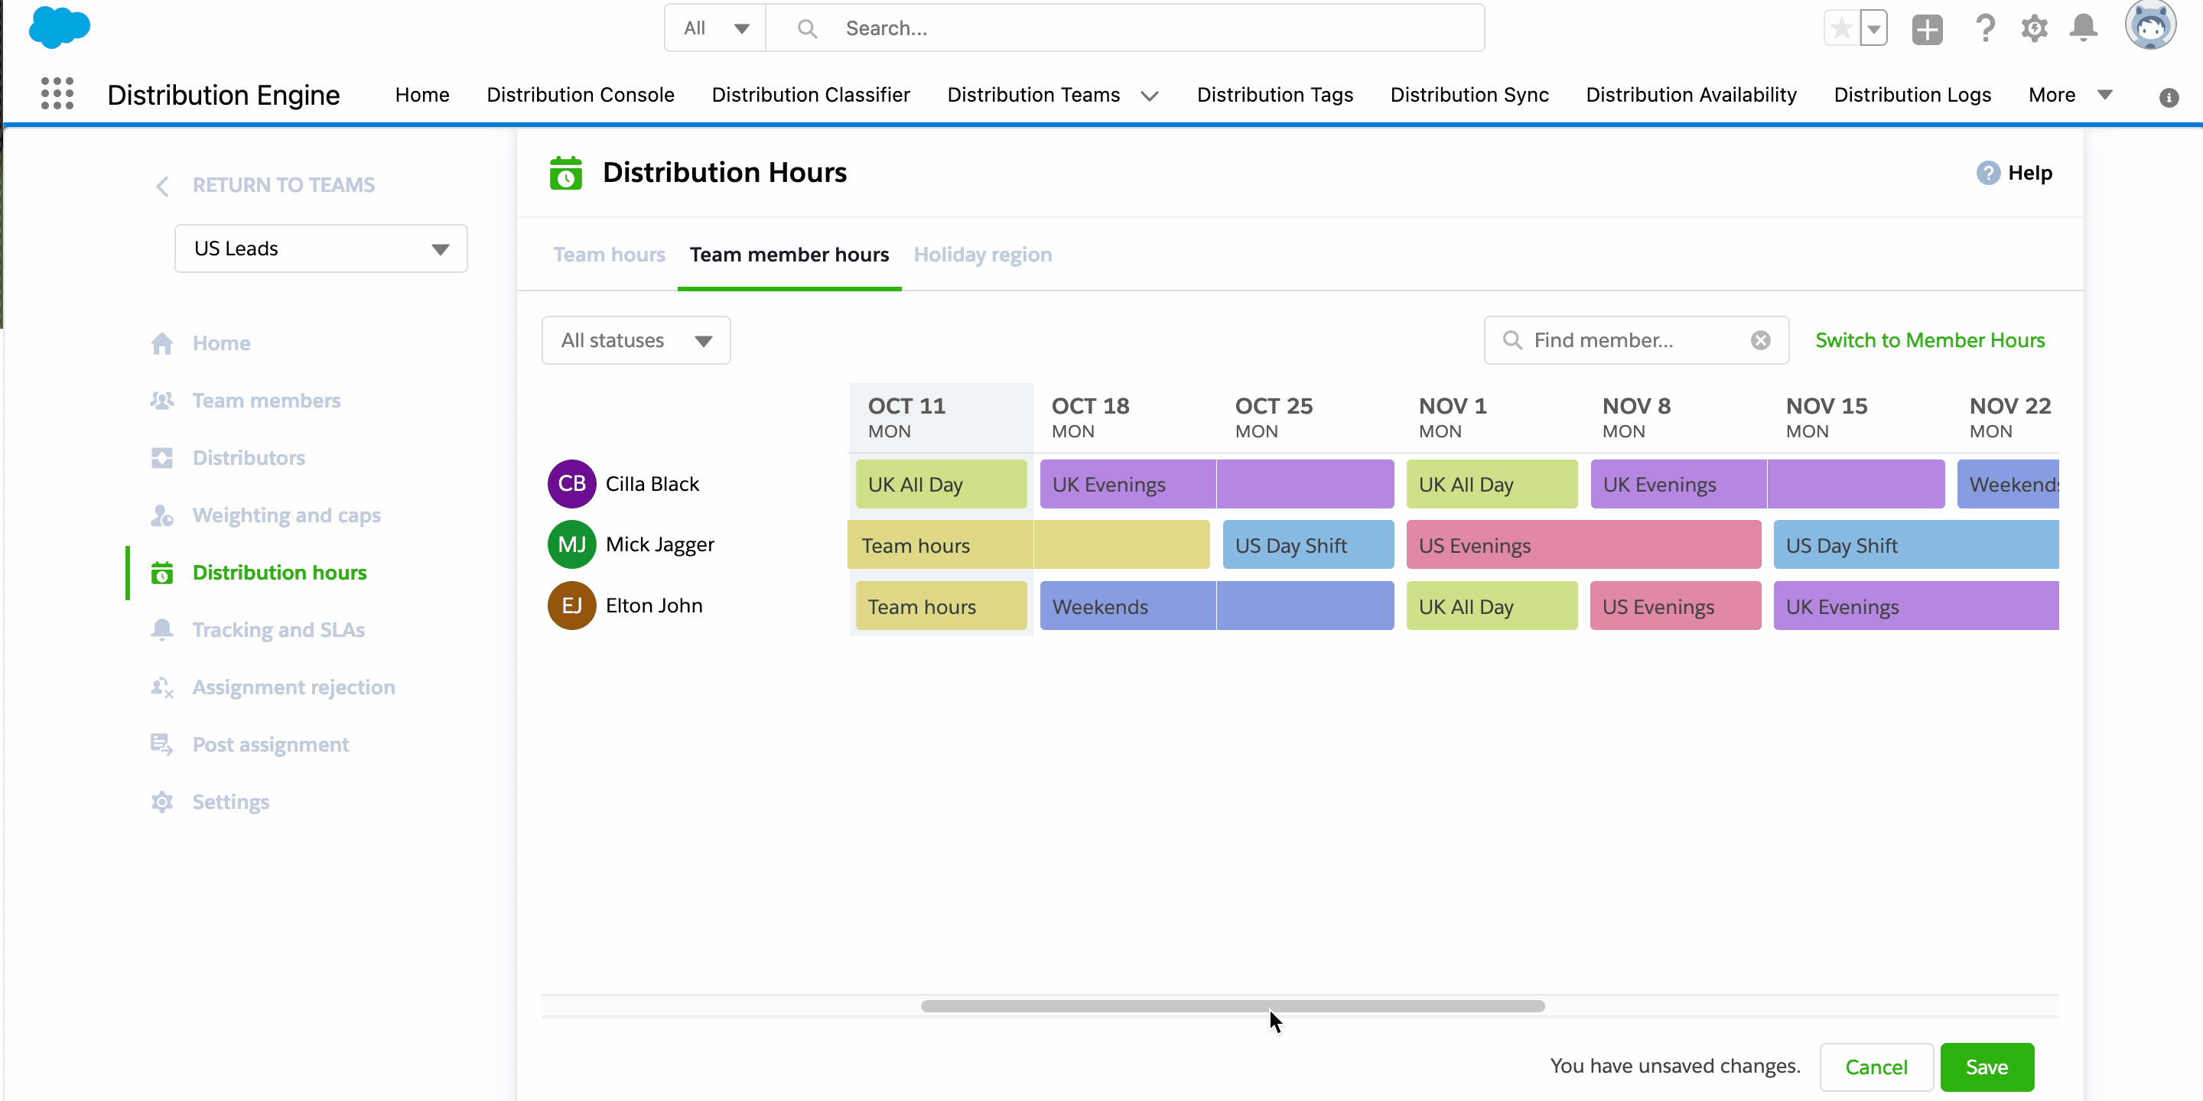
Task: Open the More navigation dropdown
Action: (2070, 95)
